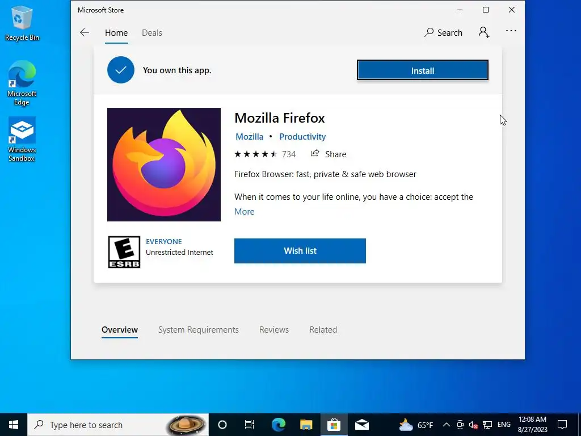
Task: Click the Share icon
Action: 315,153
